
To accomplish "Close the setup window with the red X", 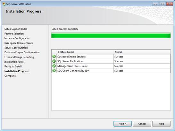I will click(x=170, y=4).
